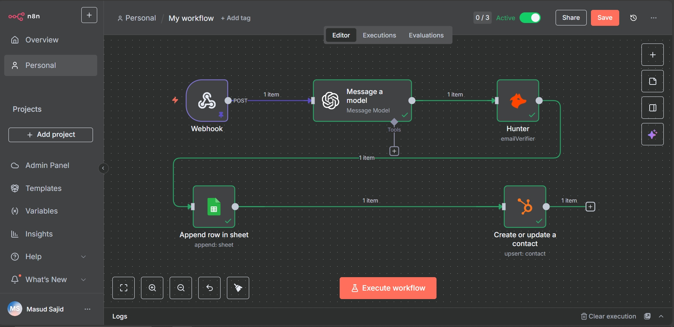Open the workflow options ellipsis menu

click(654, 18)
